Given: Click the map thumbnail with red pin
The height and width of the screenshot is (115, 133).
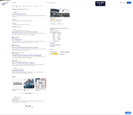Looking at the screenshot, I should (x=64, y=11).
